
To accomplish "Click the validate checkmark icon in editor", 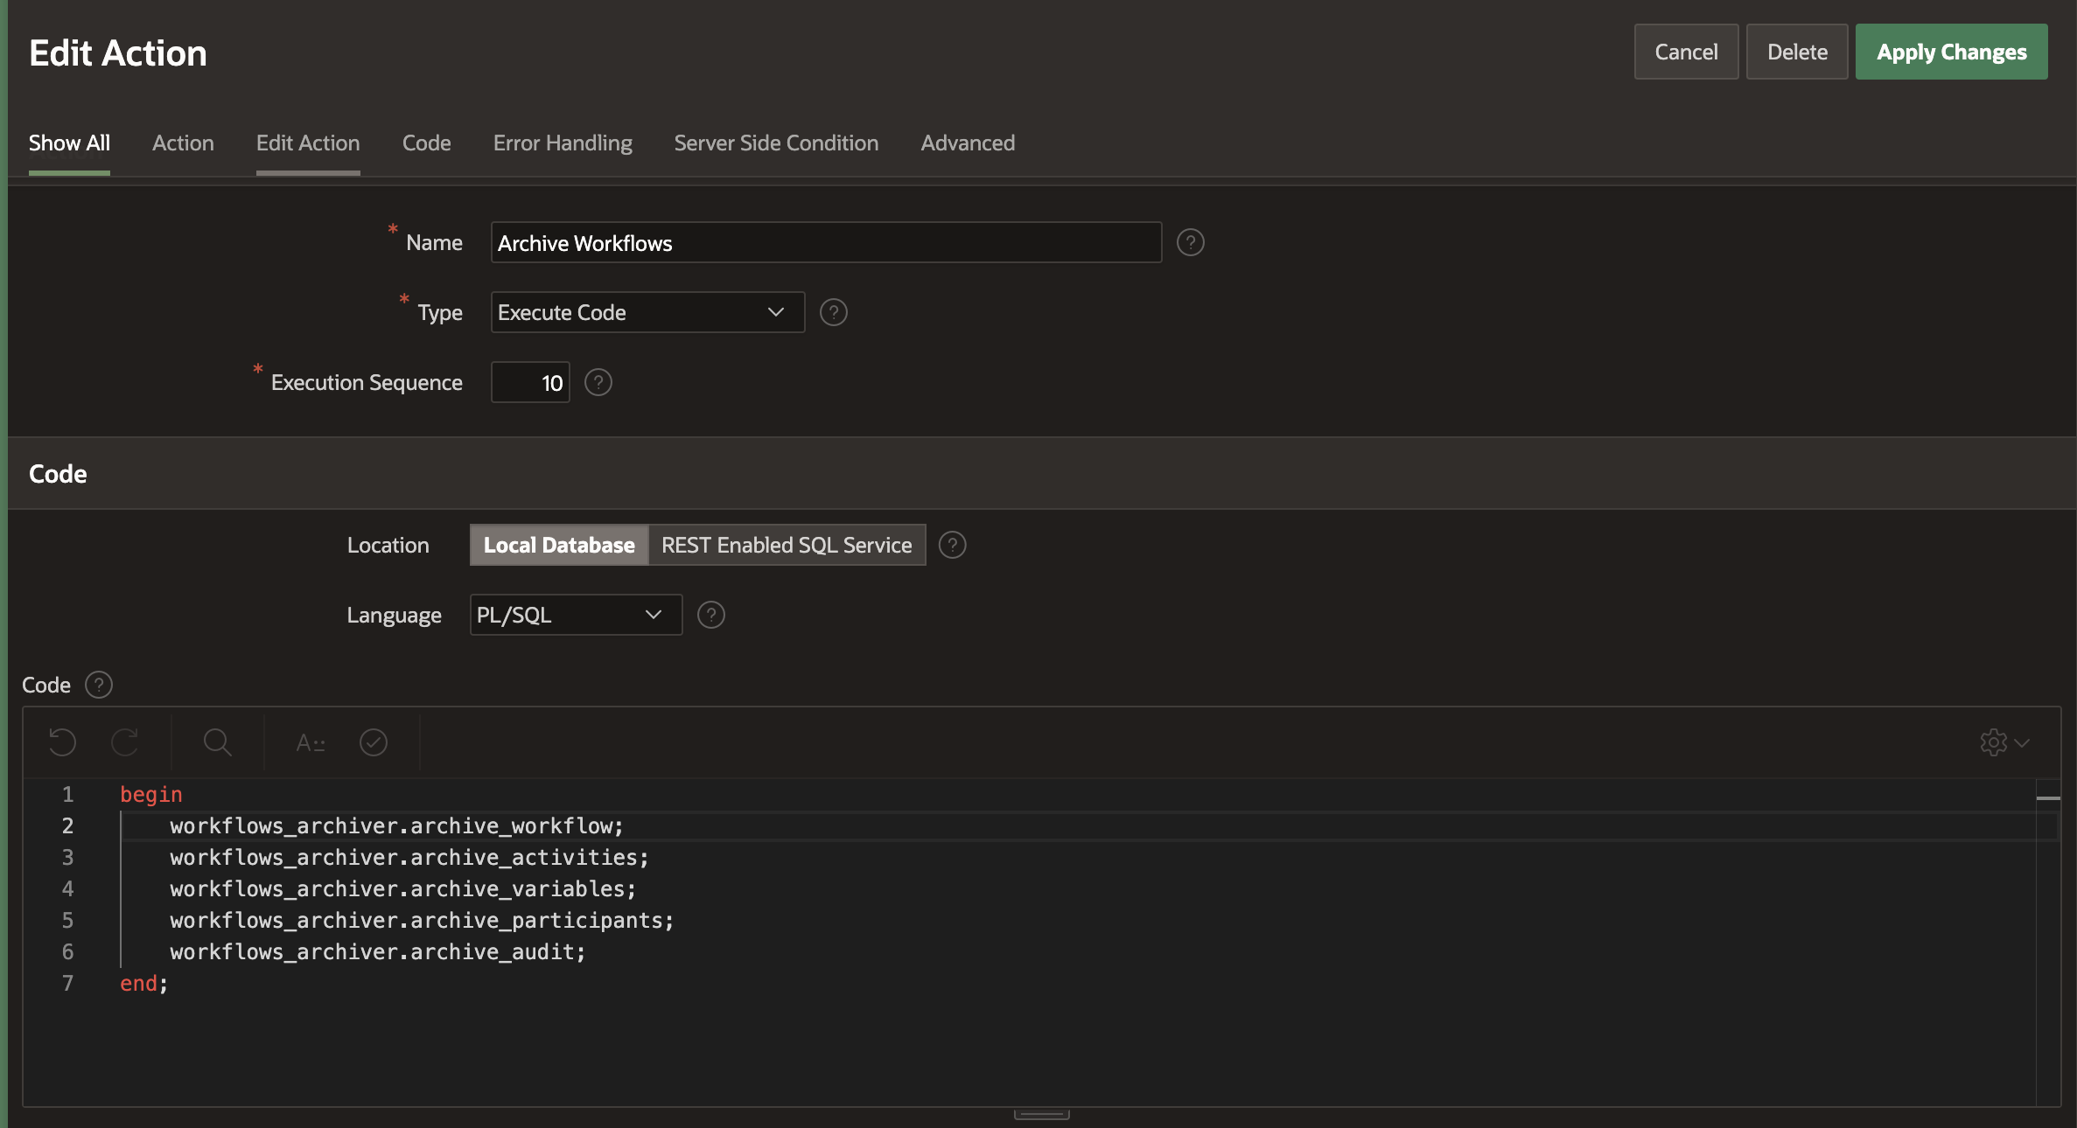I will tap(374, 742).
